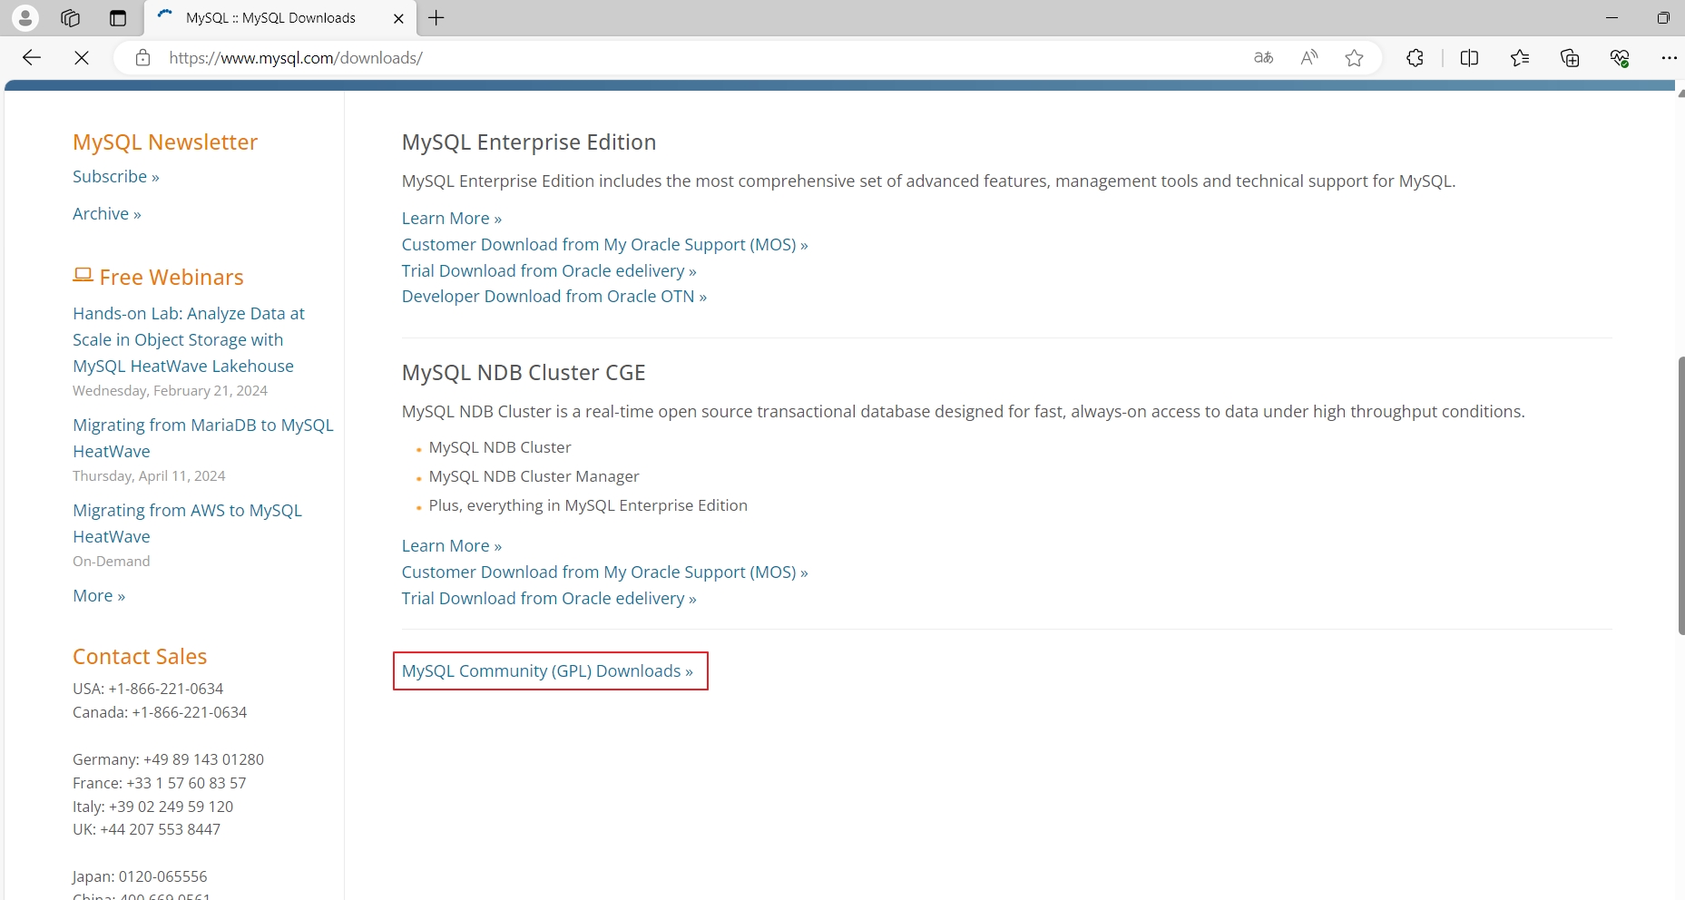The width and height of the screenshot is (1685, 900).
Task: Open a new tab with the plus button
Action: tap(436, 17)
